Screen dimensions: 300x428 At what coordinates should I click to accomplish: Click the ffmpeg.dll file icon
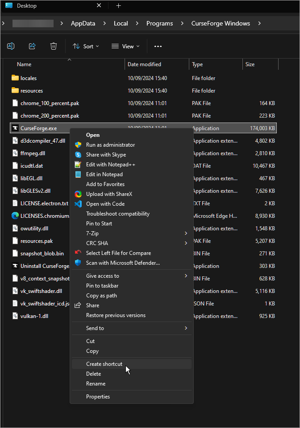click(15, 153)
